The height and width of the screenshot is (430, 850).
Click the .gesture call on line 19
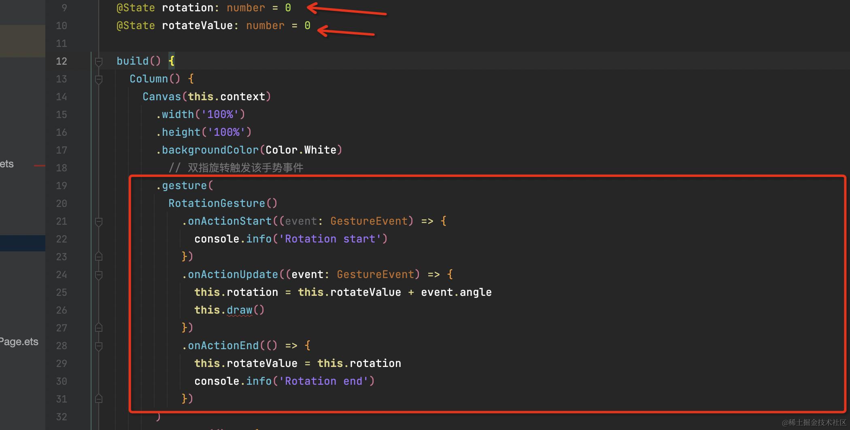(181, 185)
